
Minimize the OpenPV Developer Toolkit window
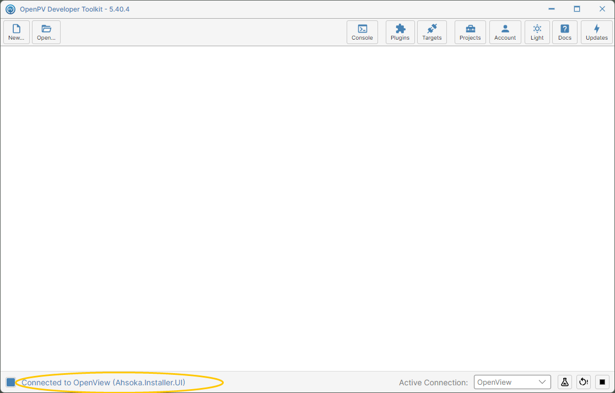pos(552,9)
